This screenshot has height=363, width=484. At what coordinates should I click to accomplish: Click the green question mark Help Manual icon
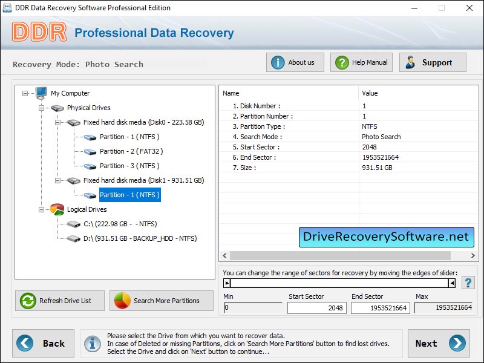[342, 63]
